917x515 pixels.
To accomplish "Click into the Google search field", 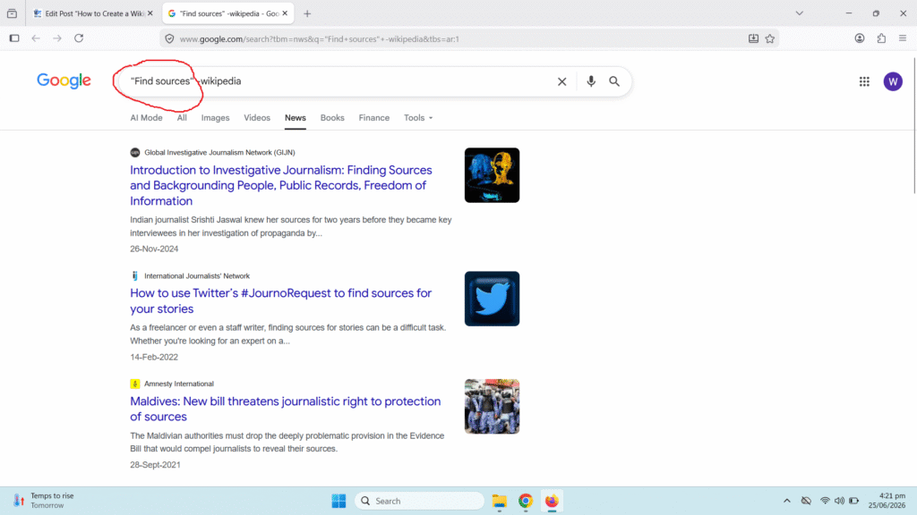I will [x=374, y=81].
